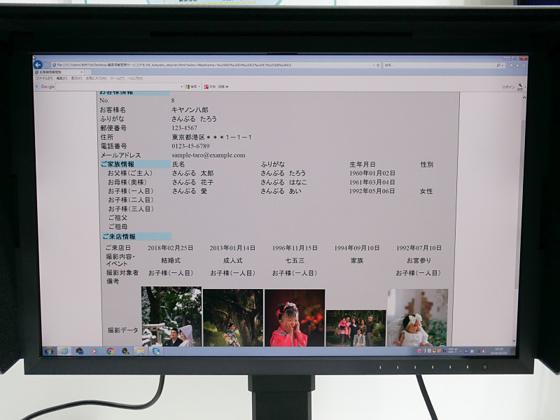Open the 編集(E) menu
Viewport: 560px width, 420px height.
tap(62, 78)
